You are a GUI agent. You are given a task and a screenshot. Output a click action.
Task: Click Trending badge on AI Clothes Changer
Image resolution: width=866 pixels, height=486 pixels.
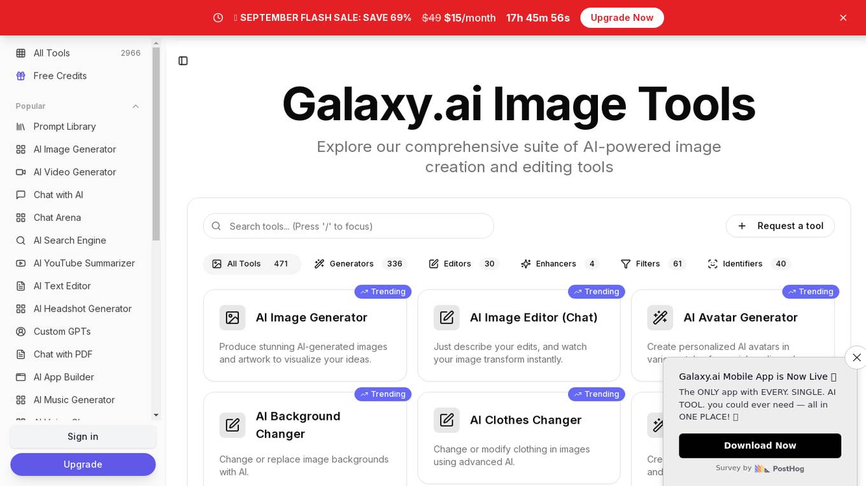[x=597, y=394]
